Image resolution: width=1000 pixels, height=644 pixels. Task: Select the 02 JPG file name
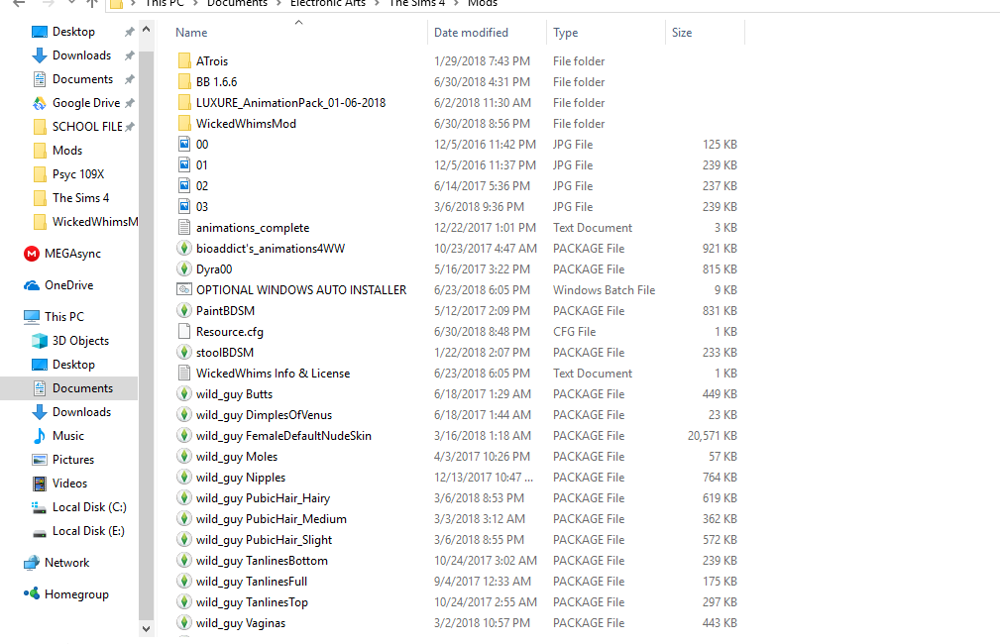[x=202, y=185]
